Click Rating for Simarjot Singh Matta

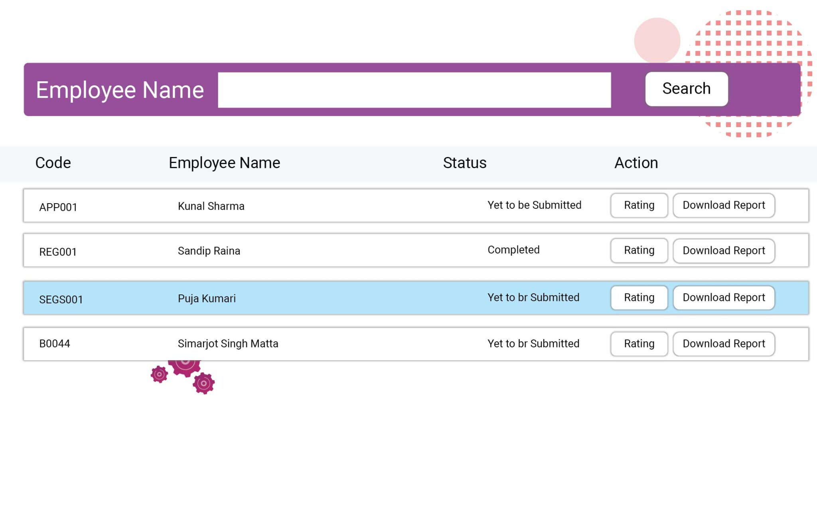pos(639,343)
